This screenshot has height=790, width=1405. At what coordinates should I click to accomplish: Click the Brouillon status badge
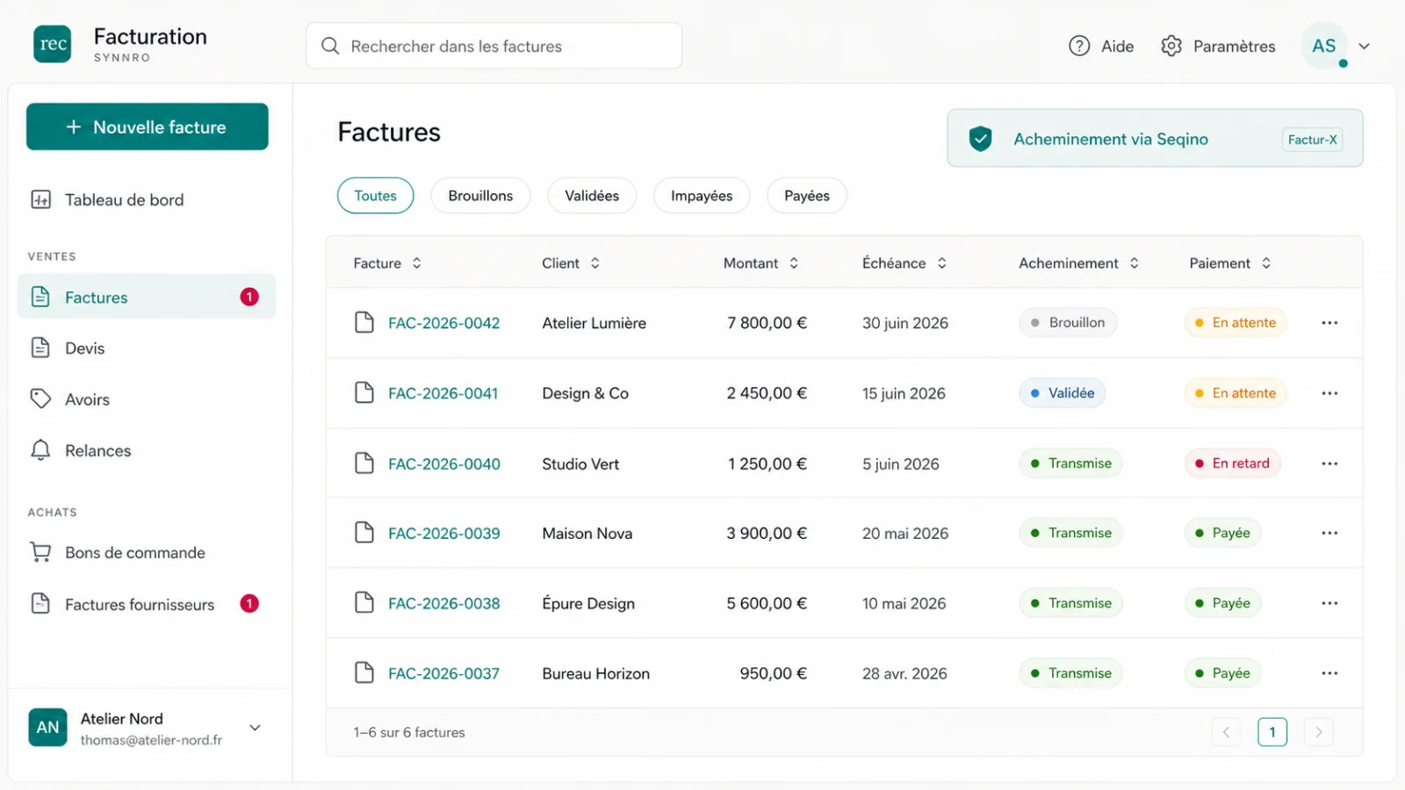coord(1068,322)
